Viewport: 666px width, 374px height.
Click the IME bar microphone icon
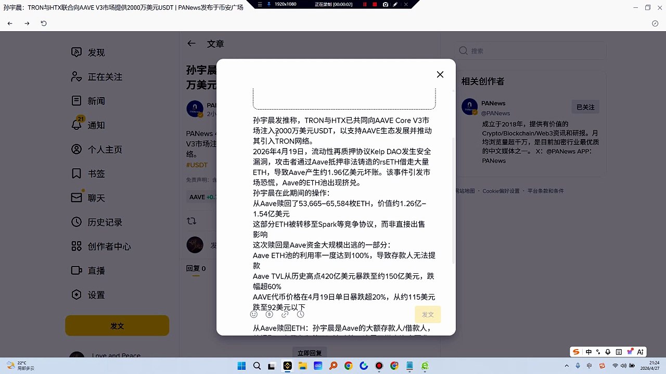[x=608, y=352]
